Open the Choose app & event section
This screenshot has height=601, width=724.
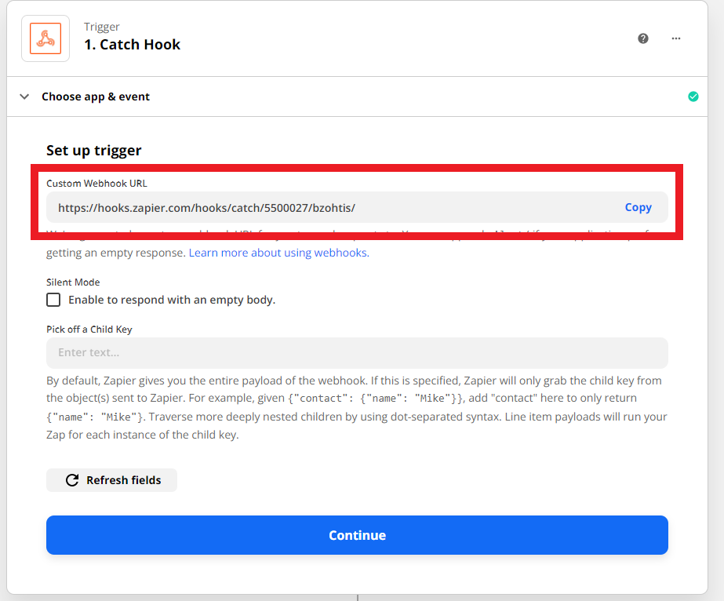pos(357,97)
